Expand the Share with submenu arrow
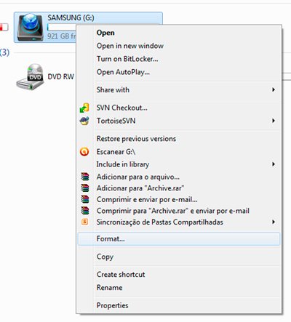This screenshot has height=322, width=291. tap(274, 90)
